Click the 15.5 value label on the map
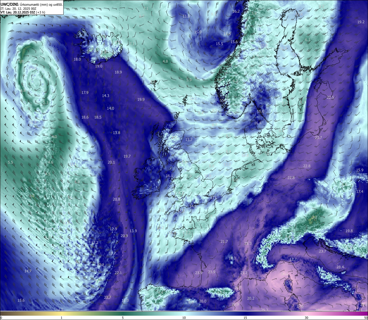Image resolution: width=368 pixels, height=320 pixels. tap(219, 44)
